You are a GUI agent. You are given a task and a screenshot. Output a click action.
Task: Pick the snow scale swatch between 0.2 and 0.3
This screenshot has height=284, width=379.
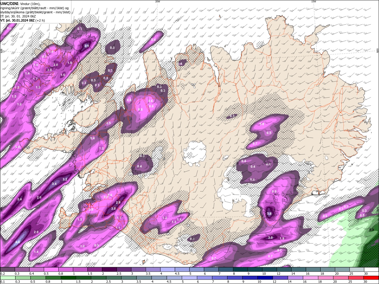7,270
